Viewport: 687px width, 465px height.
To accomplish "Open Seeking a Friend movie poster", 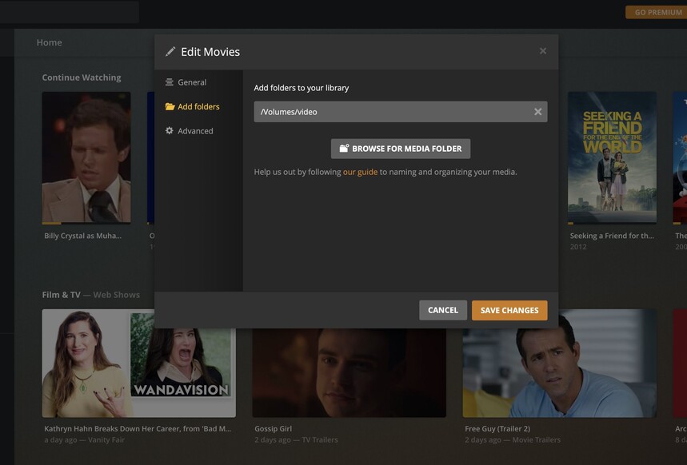I will (612, 157).
